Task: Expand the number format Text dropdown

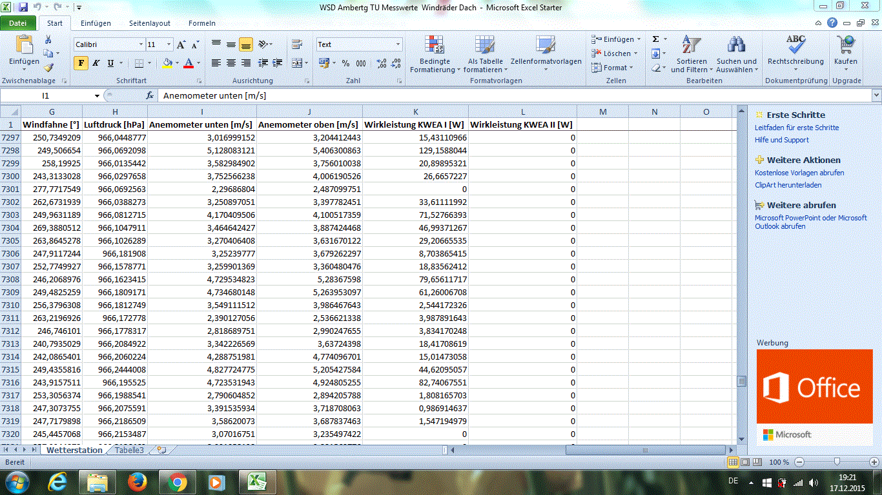Action: pyautogui.click(x=398, y=44)
